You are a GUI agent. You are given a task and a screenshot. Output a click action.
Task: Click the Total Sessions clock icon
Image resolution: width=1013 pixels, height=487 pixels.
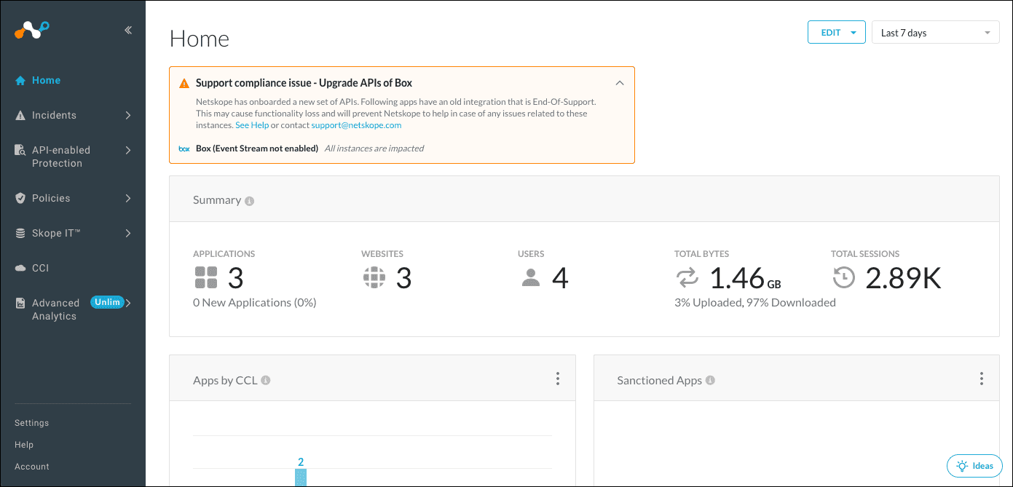[x=843, y=278]
